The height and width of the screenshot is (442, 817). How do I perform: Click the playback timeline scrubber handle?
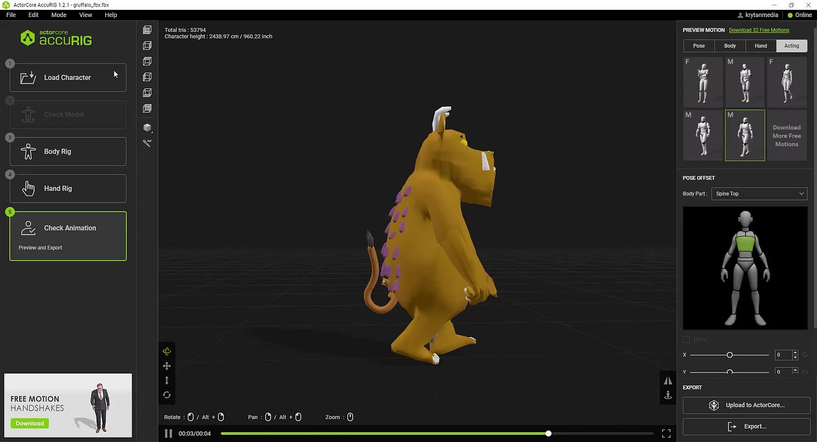(548, 434)
